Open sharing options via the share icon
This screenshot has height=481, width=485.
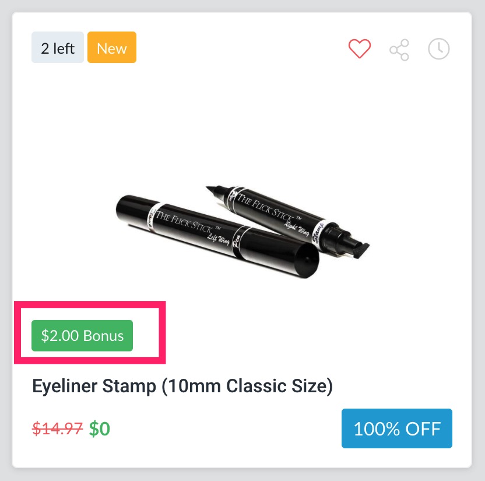[x=399, y=49]
